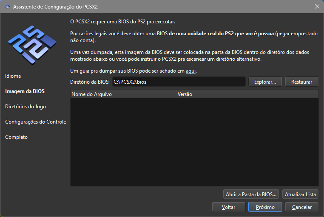This screenshot has width=324, height=217.
Task: Click inside the empty BIOS file list
Action: 194,142
